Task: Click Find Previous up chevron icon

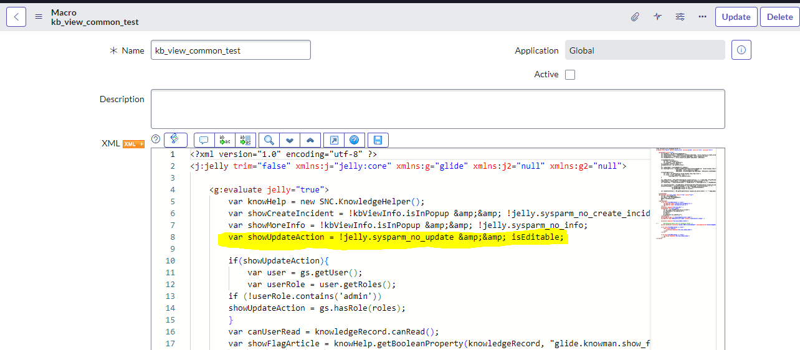Action: pos(310,140)
